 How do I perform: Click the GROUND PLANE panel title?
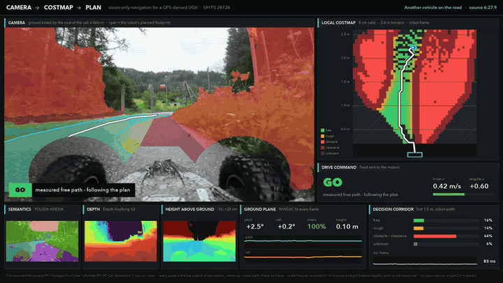(x=260, y=209)
